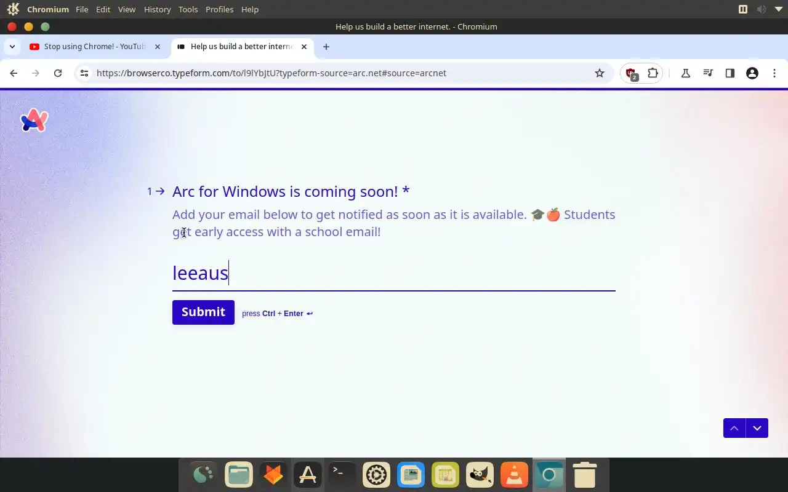Open the View menu

point(127,9)
